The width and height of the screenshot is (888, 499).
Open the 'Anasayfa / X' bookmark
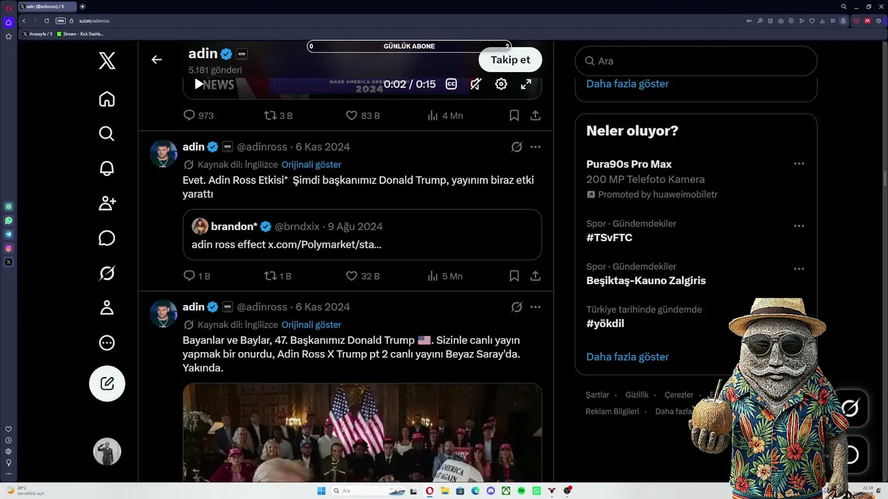(x=38, y=34)
